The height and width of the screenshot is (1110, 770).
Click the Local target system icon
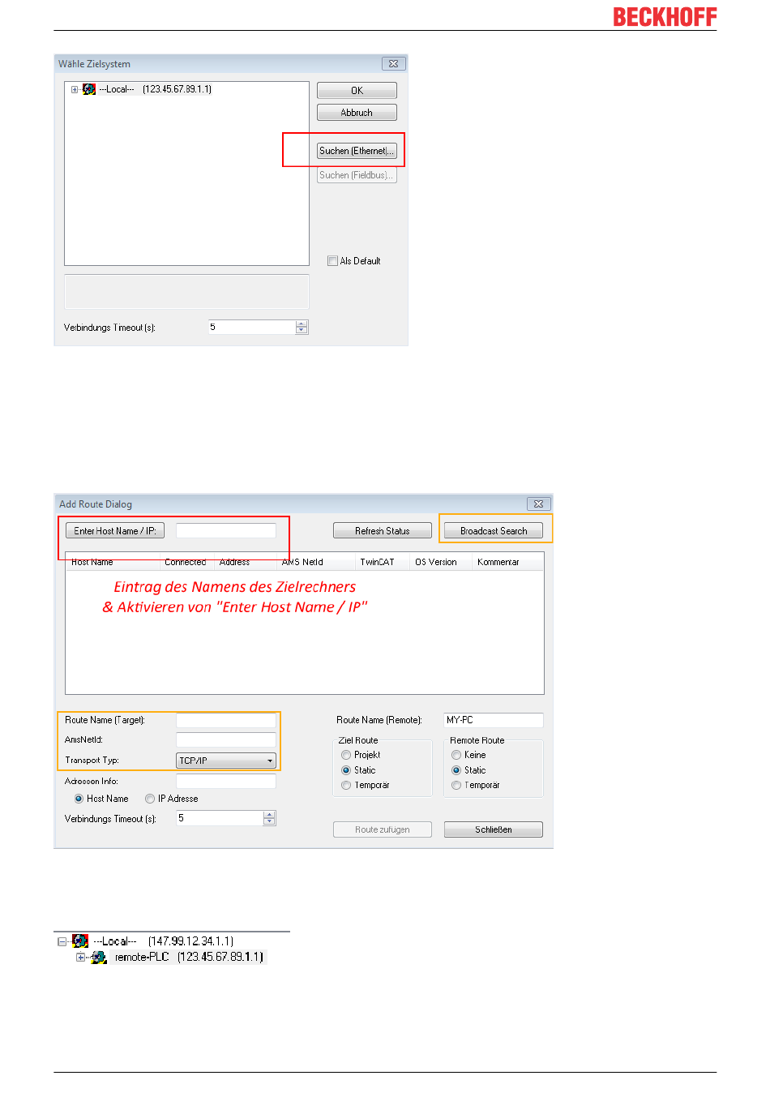[89, 89]
